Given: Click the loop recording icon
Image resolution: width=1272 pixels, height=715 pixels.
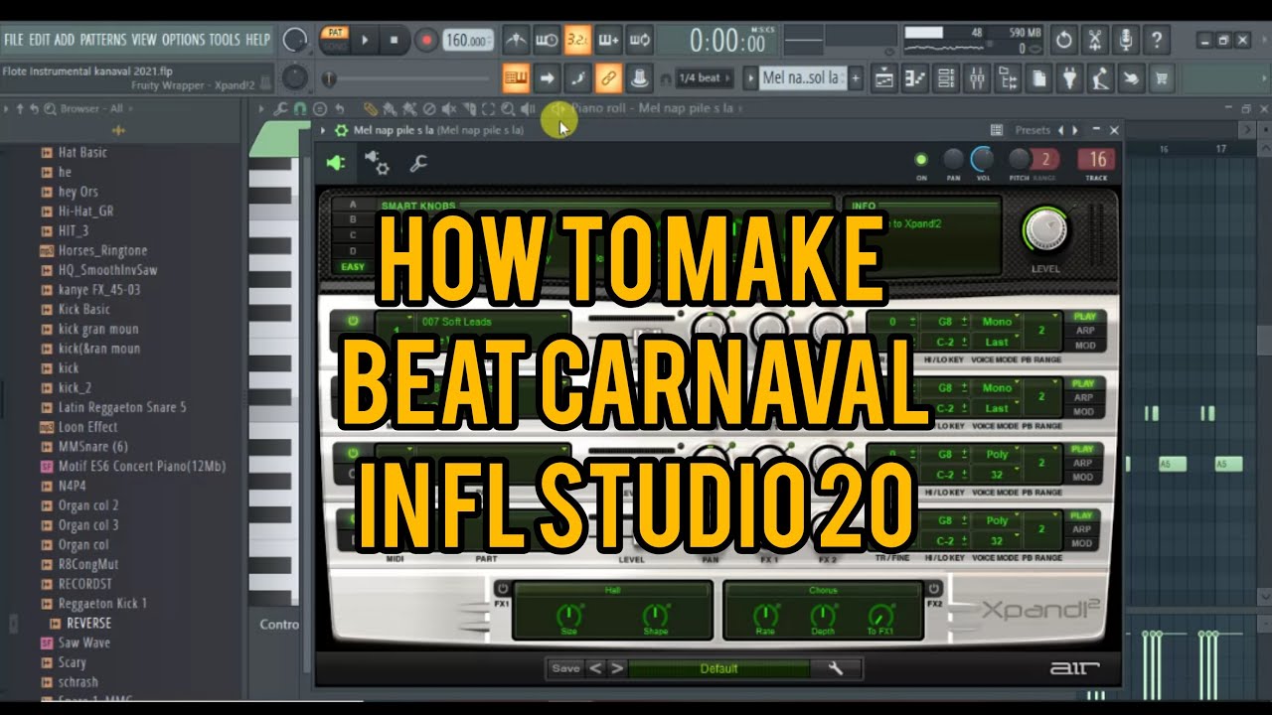Looking at the screenshot, I should [x=640, y=41].
